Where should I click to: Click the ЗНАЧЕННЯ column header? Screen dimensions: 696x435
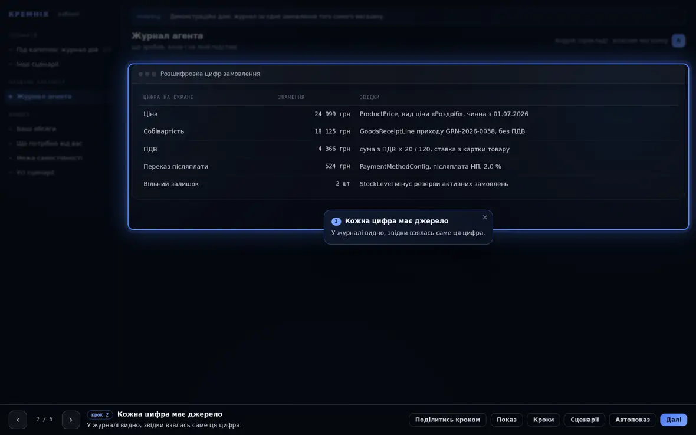click(291, 97)
